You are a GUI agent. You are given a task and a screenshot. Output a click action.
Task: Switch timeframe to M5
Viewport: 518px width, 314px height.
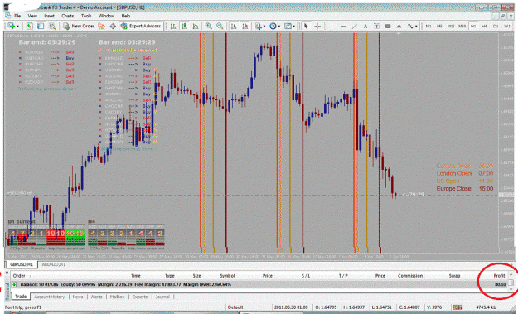439,26
